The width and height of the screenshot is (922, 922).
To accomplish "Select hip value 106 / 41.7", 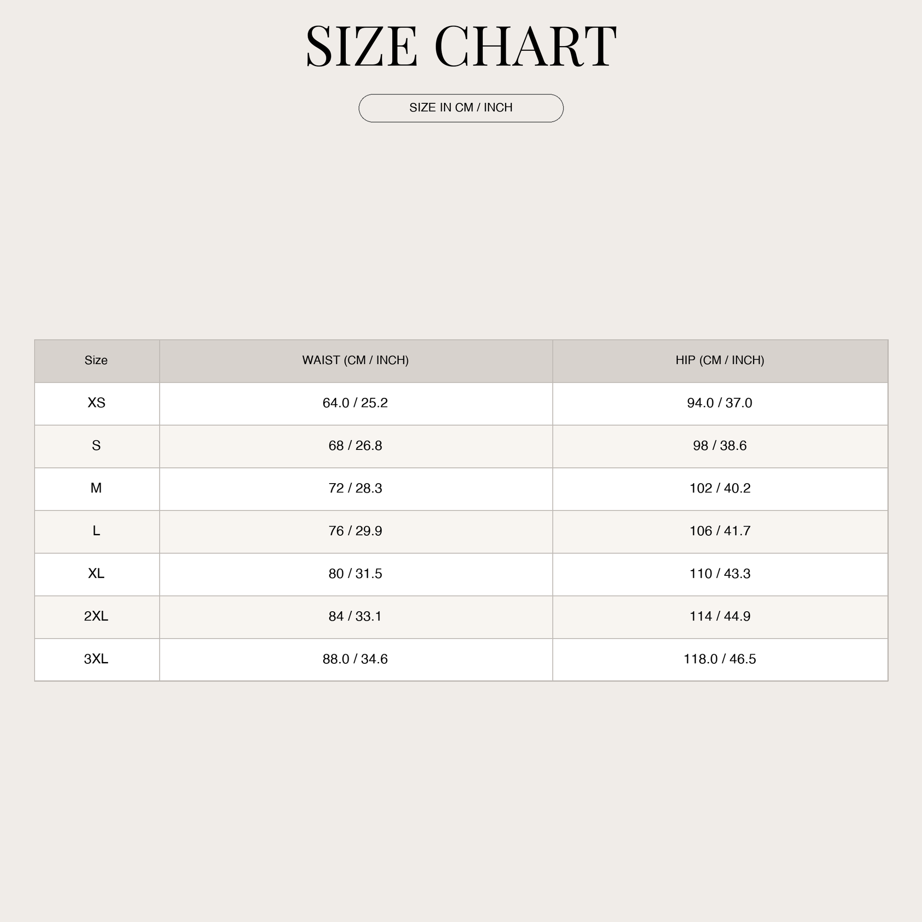I will (720, 531).
